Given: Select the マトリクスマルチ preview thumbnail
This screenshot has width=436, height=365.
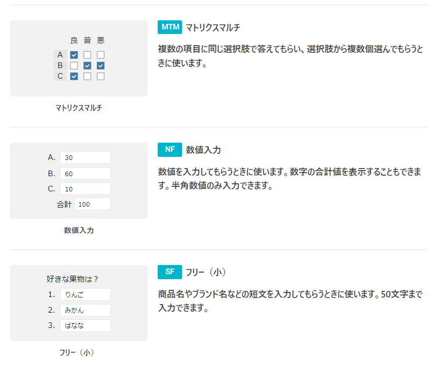Looking at the screenshot, I should click(x=79, y=58).
